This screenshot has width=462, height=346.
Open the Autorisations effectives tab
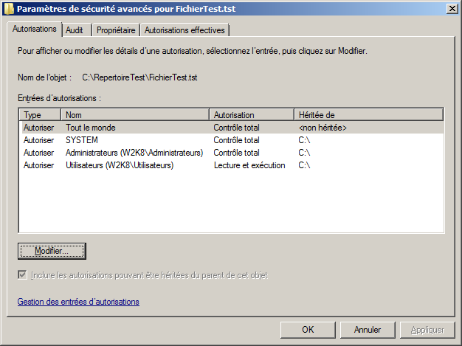pos(185,30)
